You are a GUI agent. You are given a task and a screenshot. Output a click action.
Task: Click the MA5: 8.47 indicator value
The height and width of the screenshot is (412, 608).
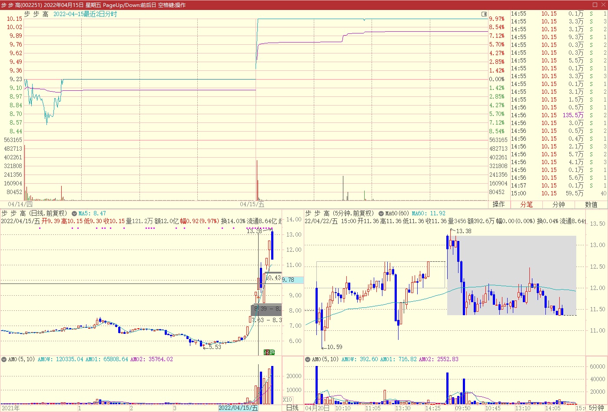click(x=92, y=214)
